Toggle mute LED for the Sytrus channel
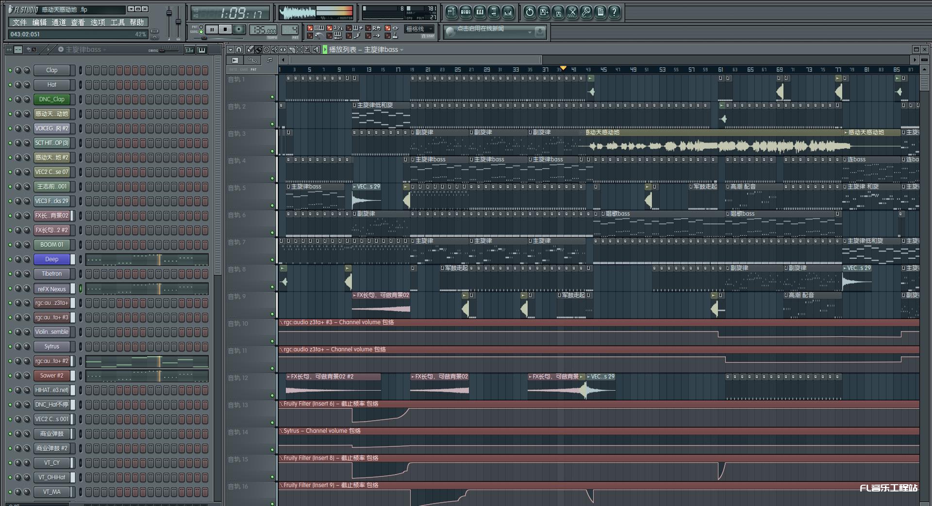 point(10,347)
